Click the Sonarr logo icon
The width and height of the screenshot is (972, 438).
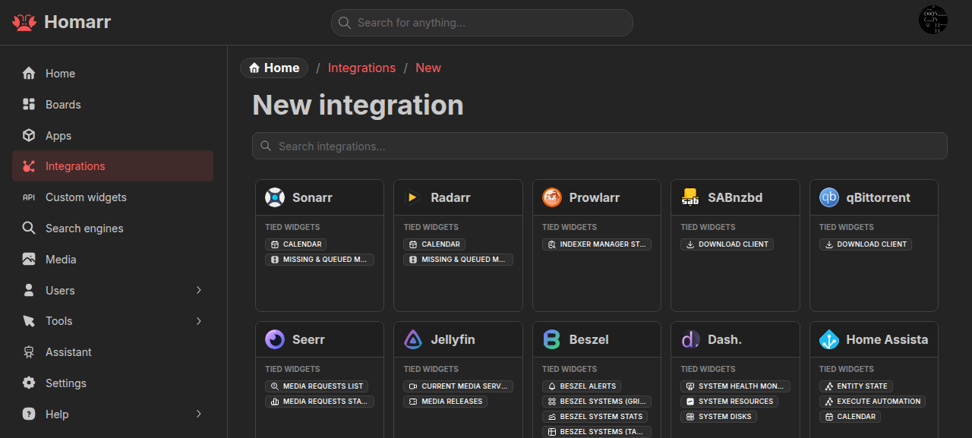[275, 197]
